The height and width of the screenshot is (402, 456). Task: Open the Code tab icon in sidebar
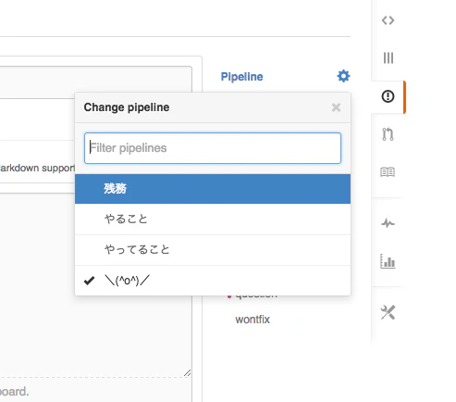click(388, 20)
